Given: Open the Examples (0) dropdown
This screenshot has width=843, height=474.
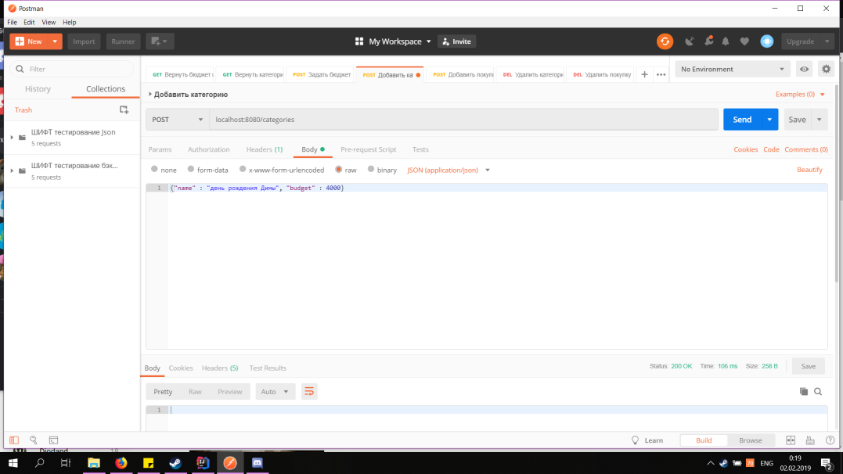Looking at the screenshot, I should pos(800,94).
